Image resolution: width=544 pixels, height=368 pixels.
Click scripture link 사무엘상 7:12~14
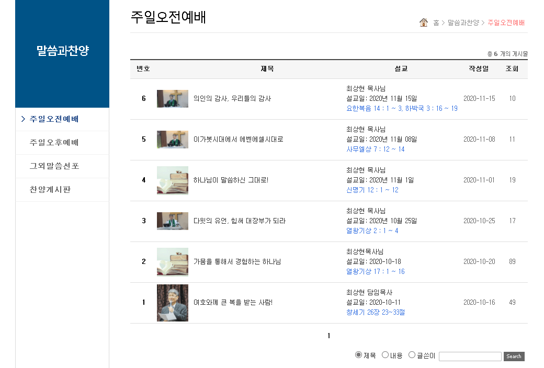pyautogui.click(x=376, y=149)
